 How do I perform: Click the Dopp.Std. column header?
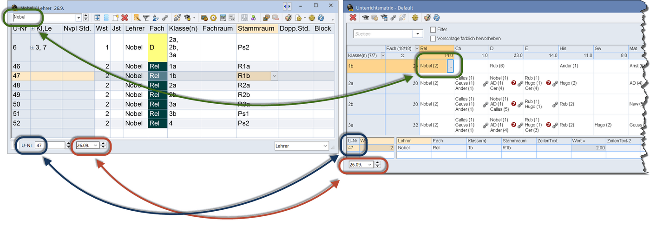click(295, 28)
